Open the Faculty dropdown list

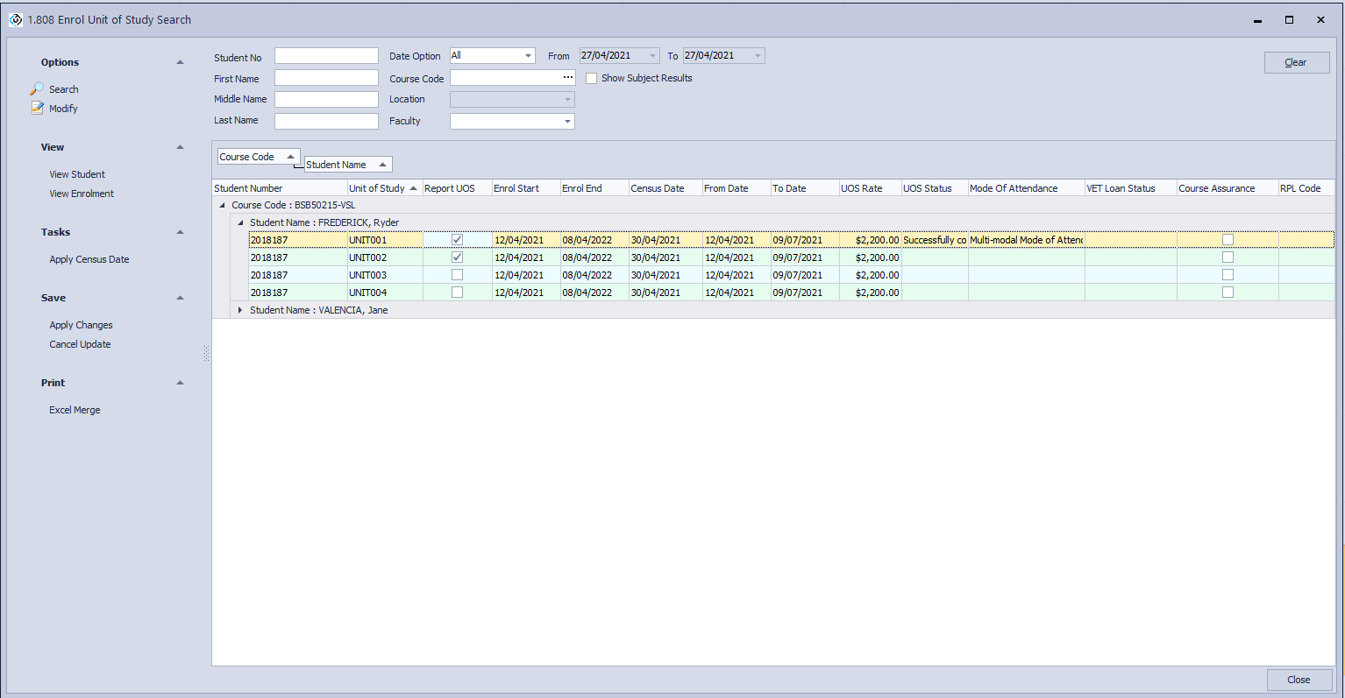click(567, 122)
